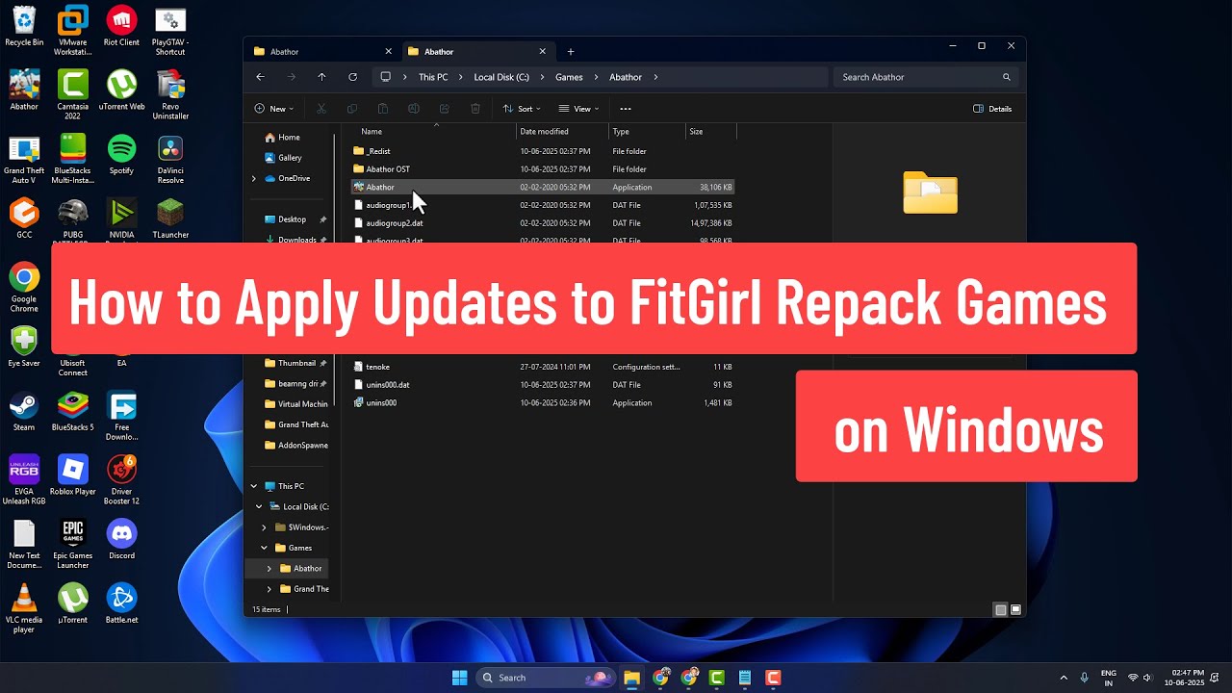Open the Sort dropdown menu
Screen dimensions: 1232x693
522,109
